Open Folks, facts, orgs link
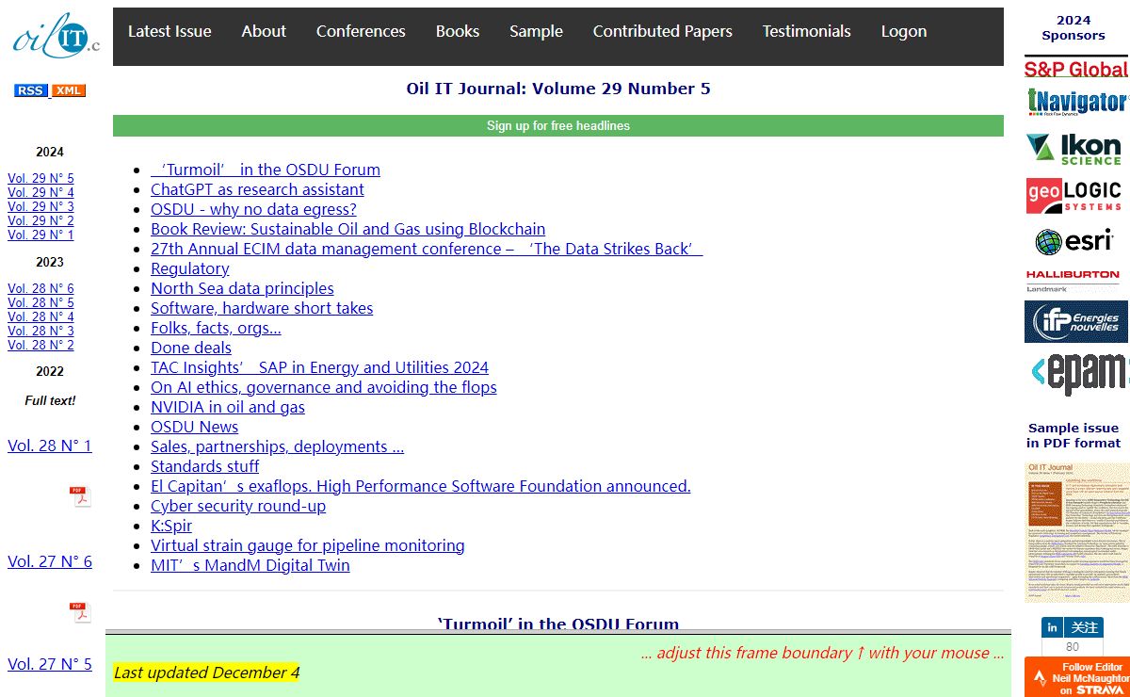Screen dimensions: 1130x697 click(x=216, y=328)
